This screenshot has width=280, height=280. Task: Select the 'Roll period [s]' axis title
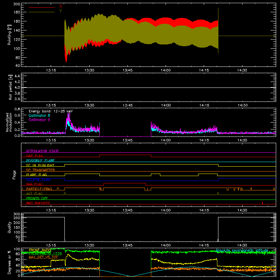click(x=10, y=87)
